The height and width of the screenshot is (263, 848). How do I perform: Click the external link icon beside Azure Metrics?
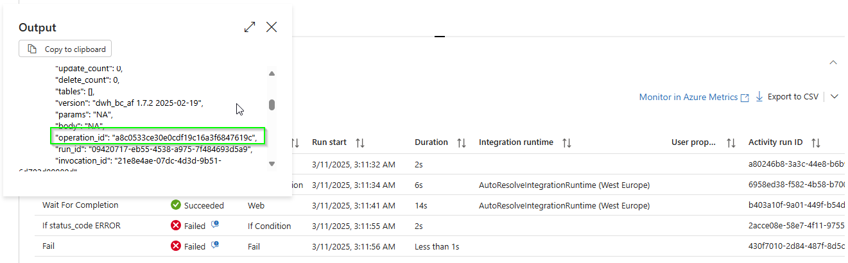(745, 98)
